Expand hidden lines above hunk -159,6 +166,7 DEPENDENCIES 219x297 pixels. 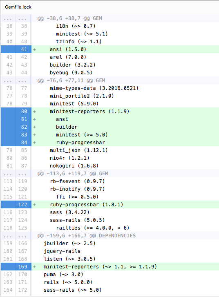tap(15, 236)
